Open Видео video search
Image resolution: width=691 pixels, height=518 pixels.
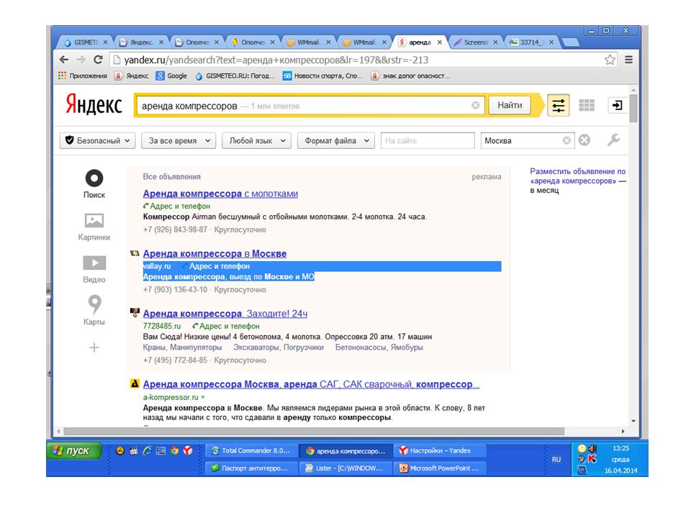[x=94, y=269]
